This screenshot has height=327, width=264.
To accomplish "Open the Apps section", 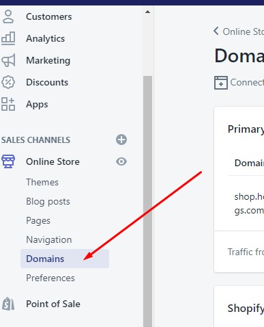I will click(37, 105).
